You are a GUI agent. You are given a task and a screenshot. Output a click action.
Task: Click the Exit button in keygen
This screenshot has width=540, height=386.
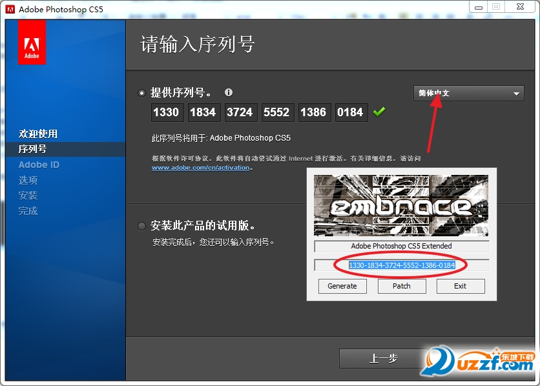point(461,286)
